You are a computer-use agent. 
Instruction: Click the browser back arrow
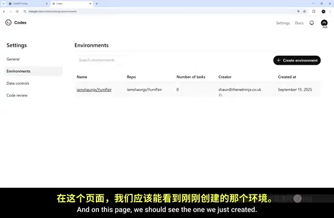[4, 12]
